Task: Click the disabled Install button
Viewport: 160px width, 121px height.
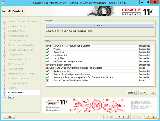Action: [x=137, y=117]
